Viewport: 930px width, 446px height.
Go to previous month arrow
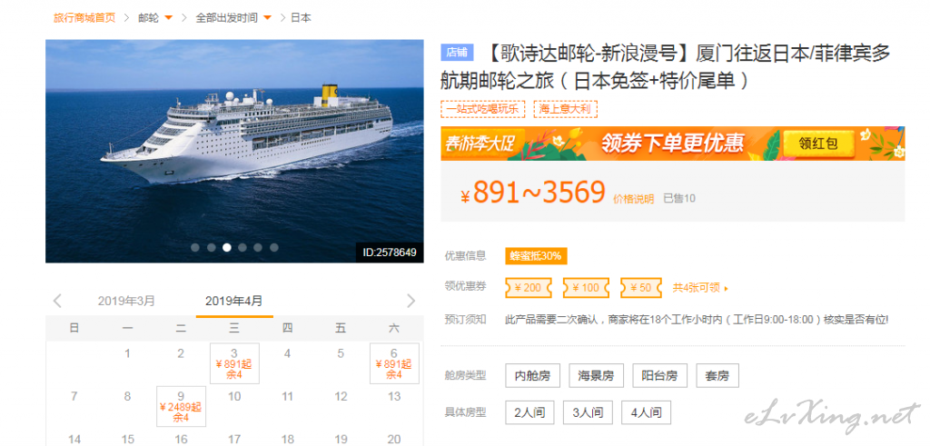(57, 301)
